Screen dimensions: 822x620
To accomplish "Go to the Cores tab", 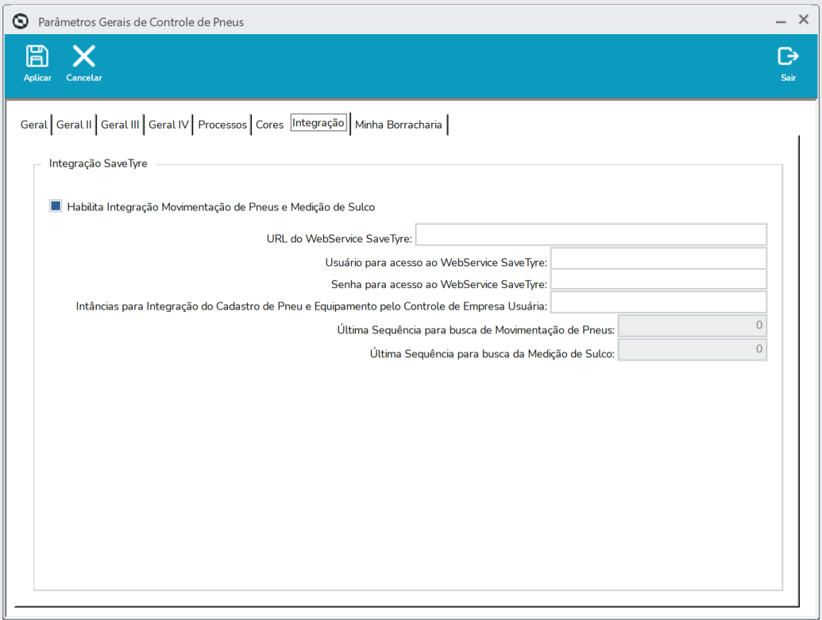I will click(x=269, y=125).
